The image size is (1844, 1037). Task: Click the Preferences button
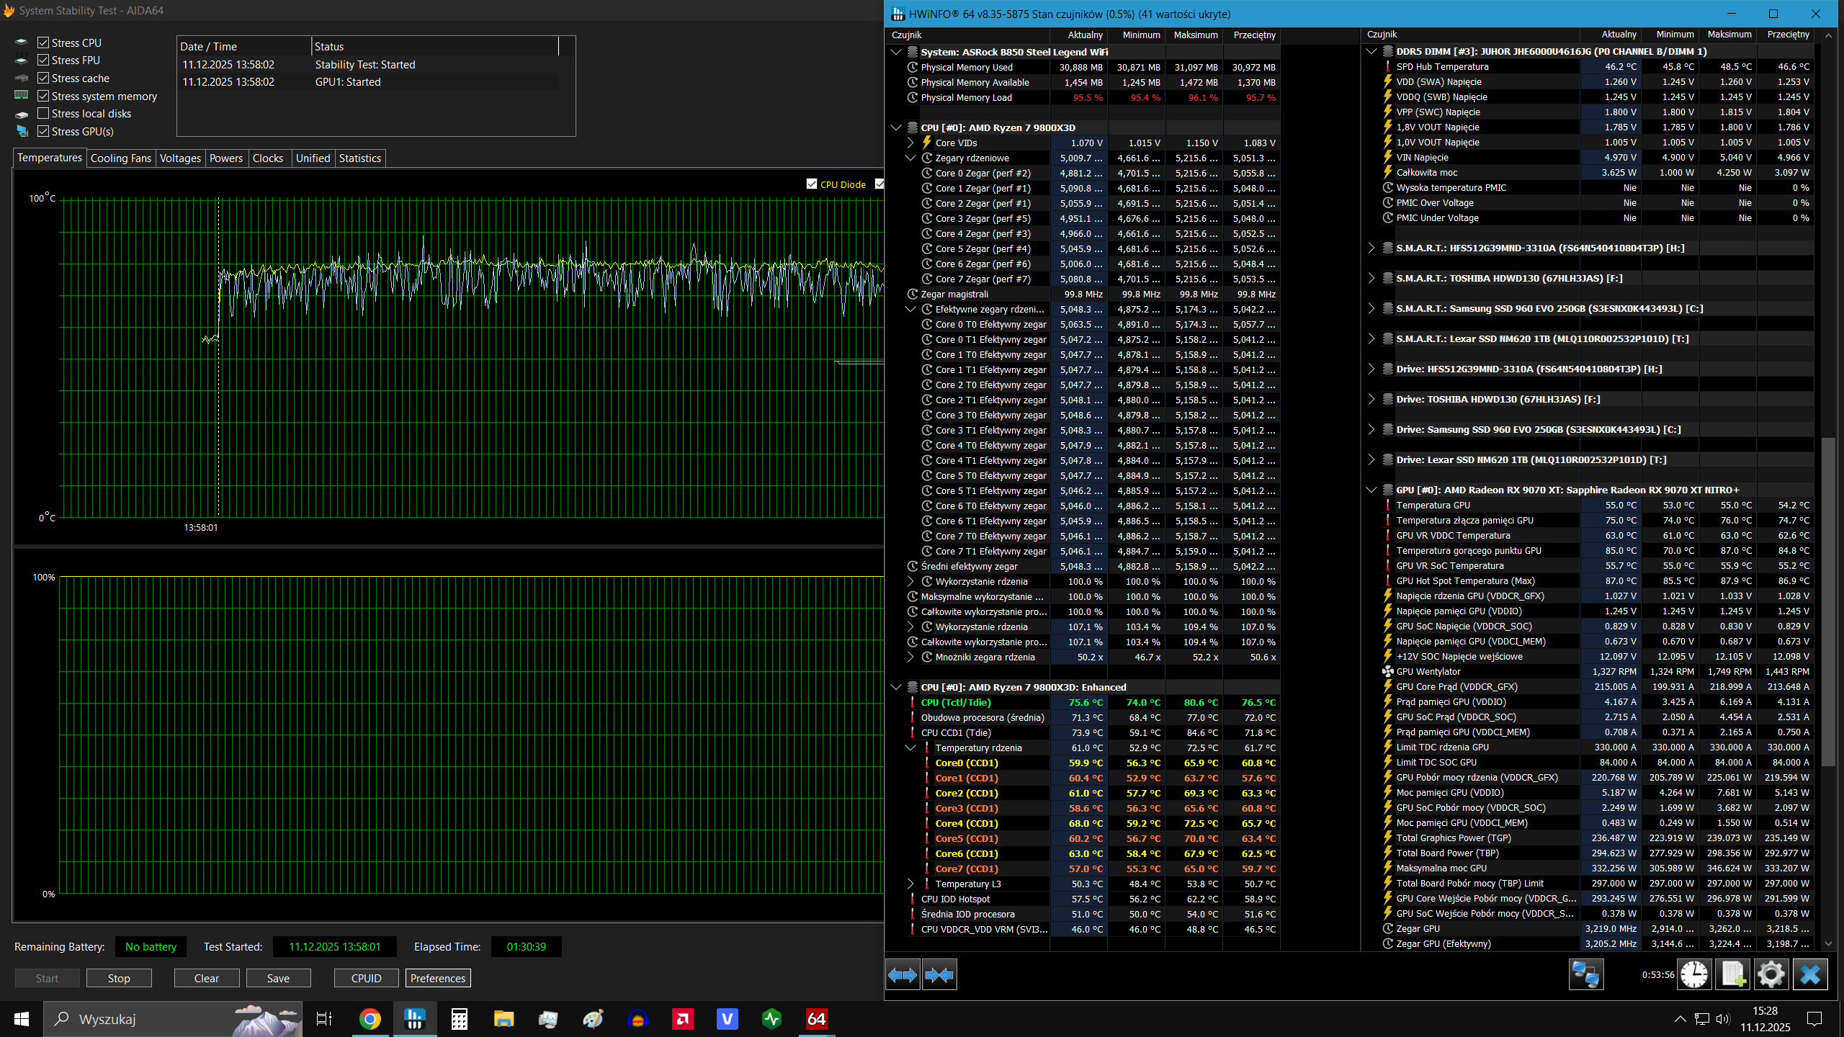(437, 978)
